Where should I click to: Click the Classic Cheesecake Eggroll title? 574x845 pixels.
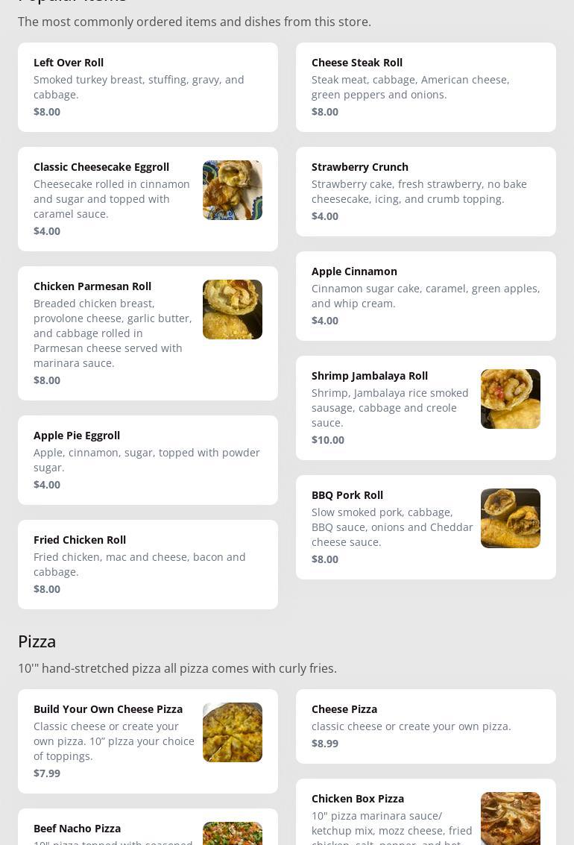click(x=101, y=167)
